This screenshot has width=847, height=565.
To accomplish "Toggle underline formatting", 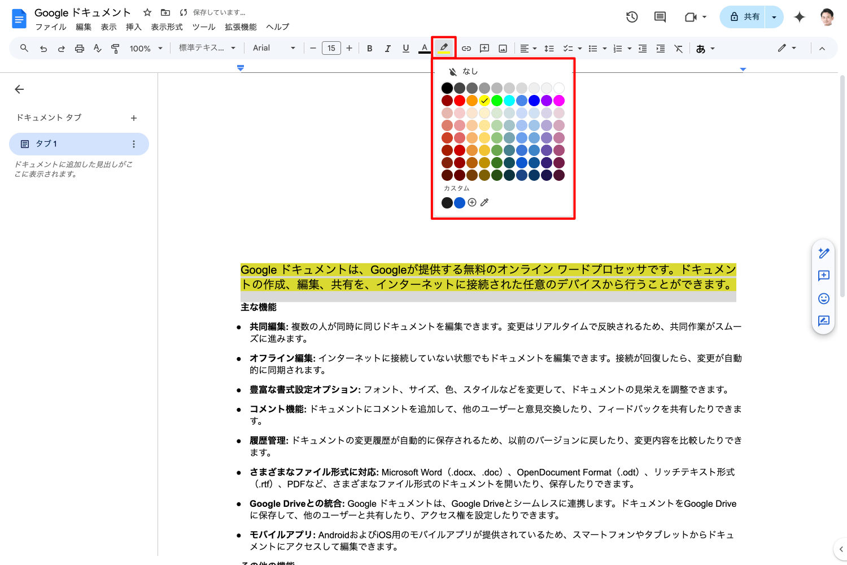I will click(406, 49).
